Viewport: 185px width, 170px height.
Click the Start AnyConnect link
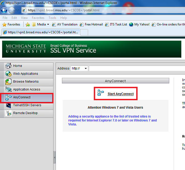121,94
